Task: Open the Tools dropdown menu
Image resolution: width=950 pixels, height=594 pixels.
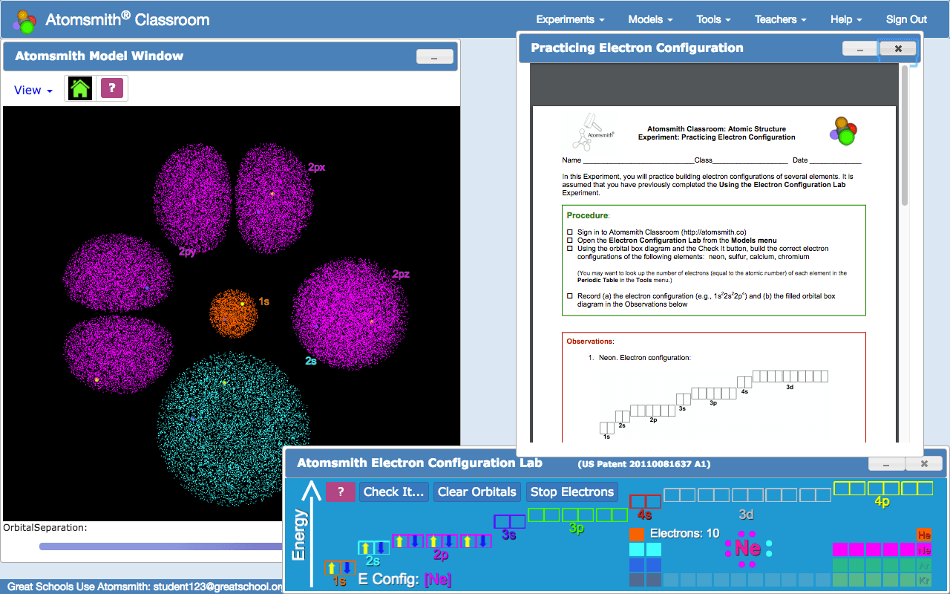Action: point(713,19)
